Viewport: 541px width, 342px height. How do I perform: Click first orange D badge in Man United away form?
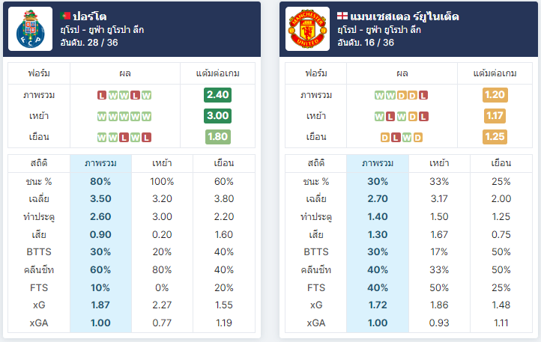tap(384, 138)
